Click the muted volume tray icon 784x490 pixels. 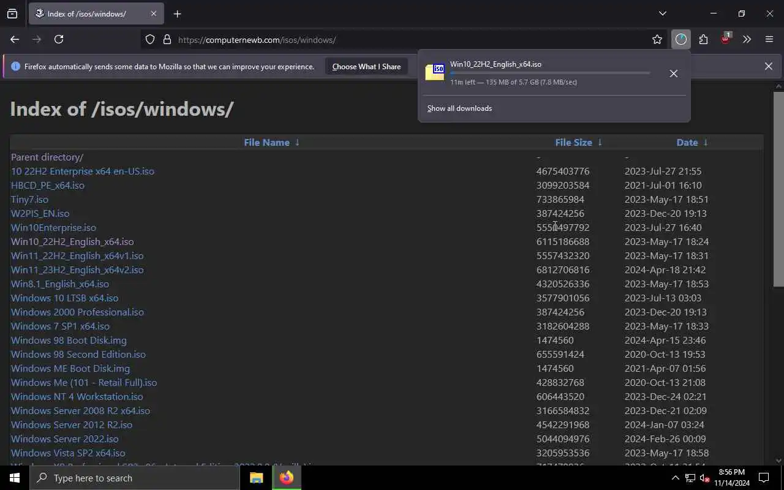[704, 478]
